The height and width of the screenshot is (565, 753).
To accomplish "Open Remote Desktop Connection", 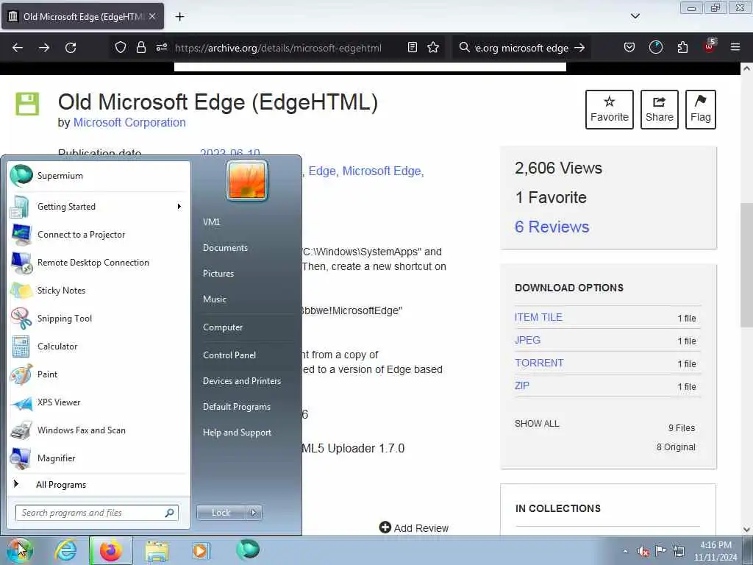I will (99, 263).
